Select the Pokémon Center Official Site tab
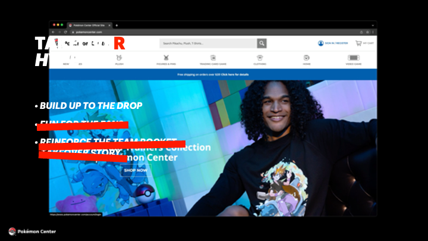The image size is (428, 241). coord(89,26)
